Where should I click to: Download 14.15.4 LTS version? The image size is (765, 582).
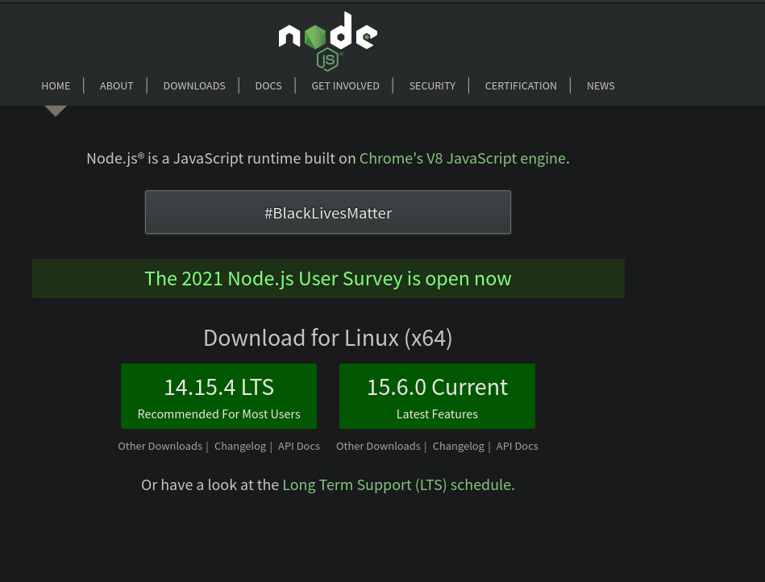click(218, 396)
